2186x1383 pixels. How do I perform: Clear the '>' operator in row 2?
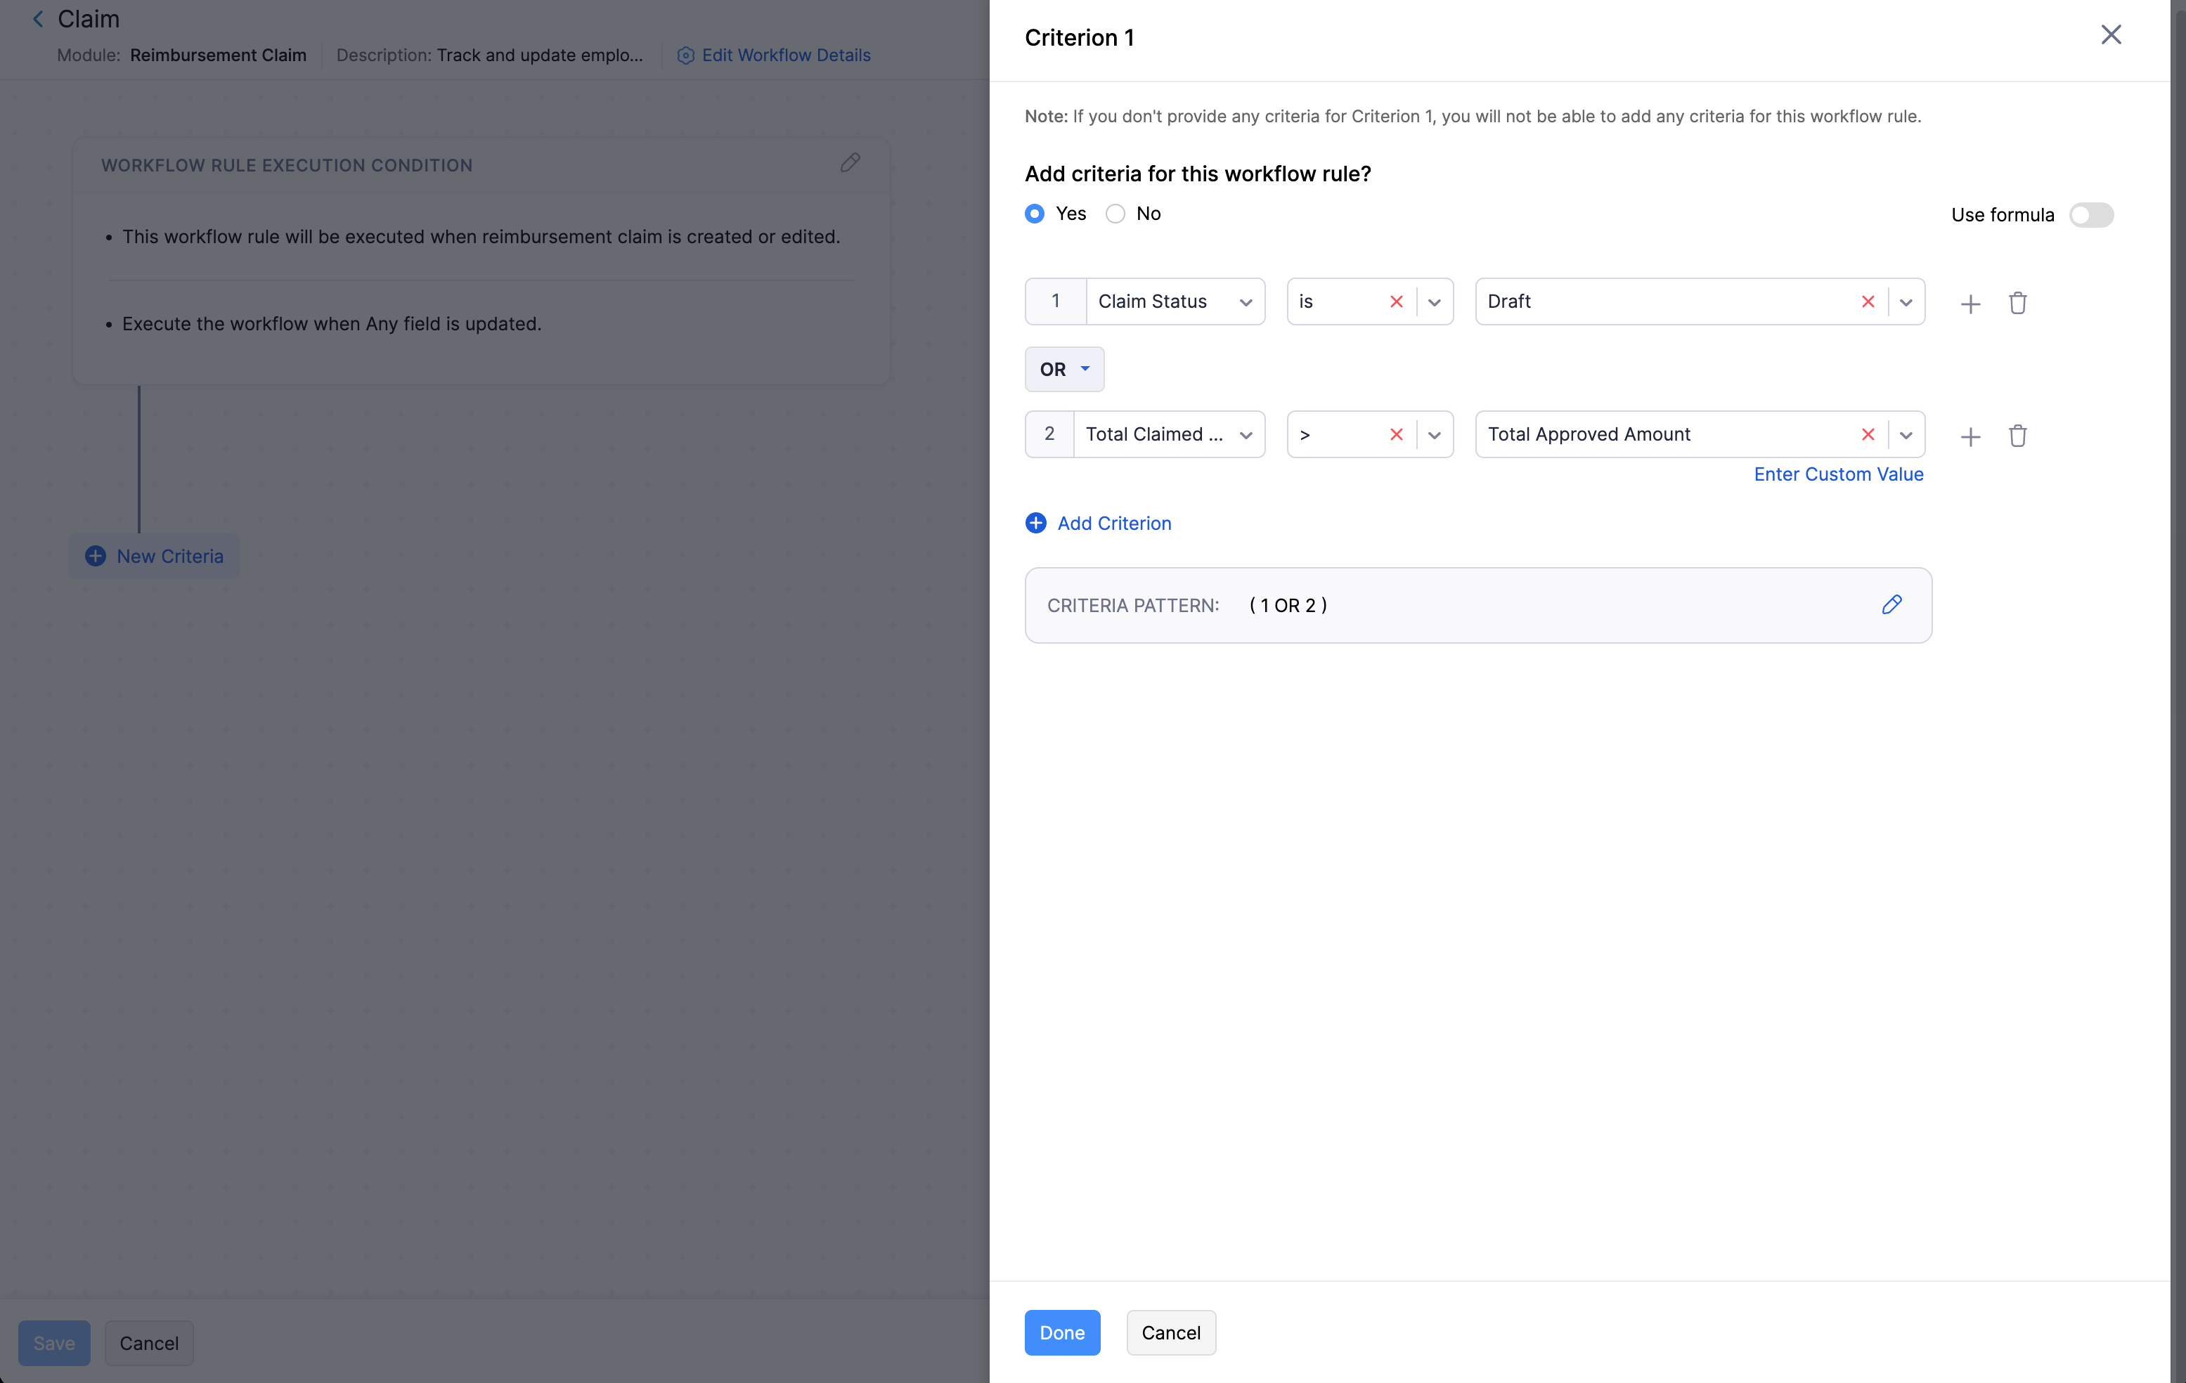1396,434
